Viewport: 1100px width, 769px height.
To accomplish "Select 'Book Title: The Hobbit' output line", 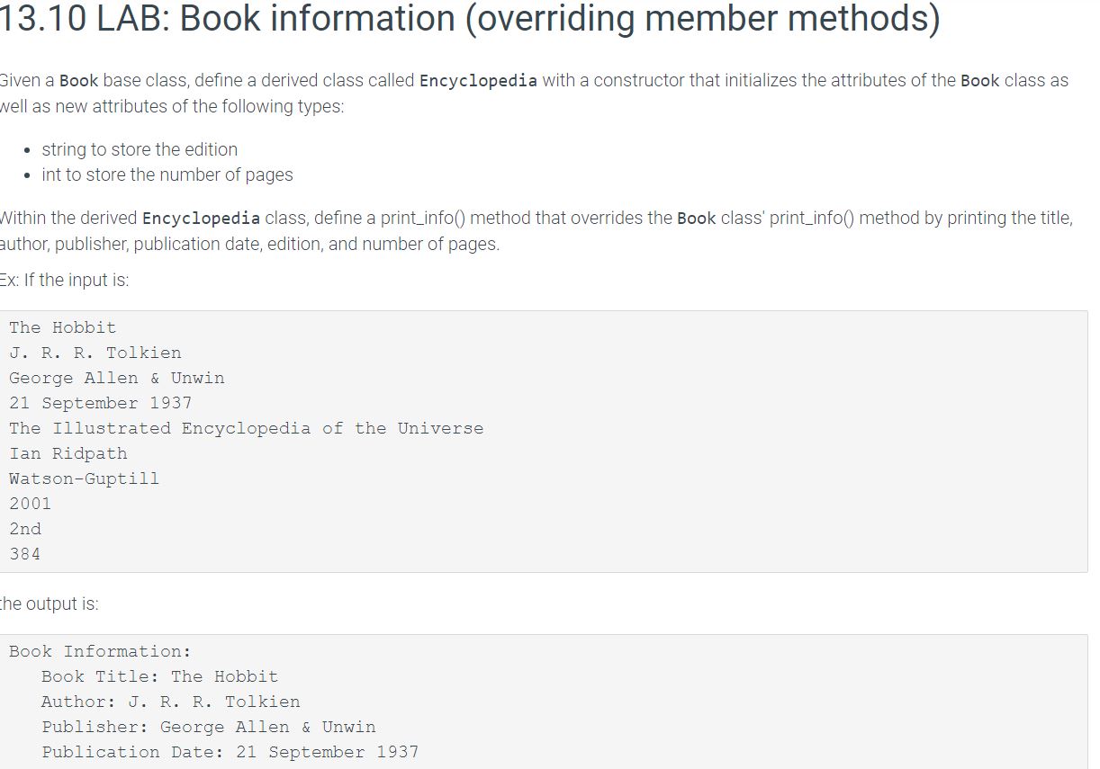I will 159,676.
